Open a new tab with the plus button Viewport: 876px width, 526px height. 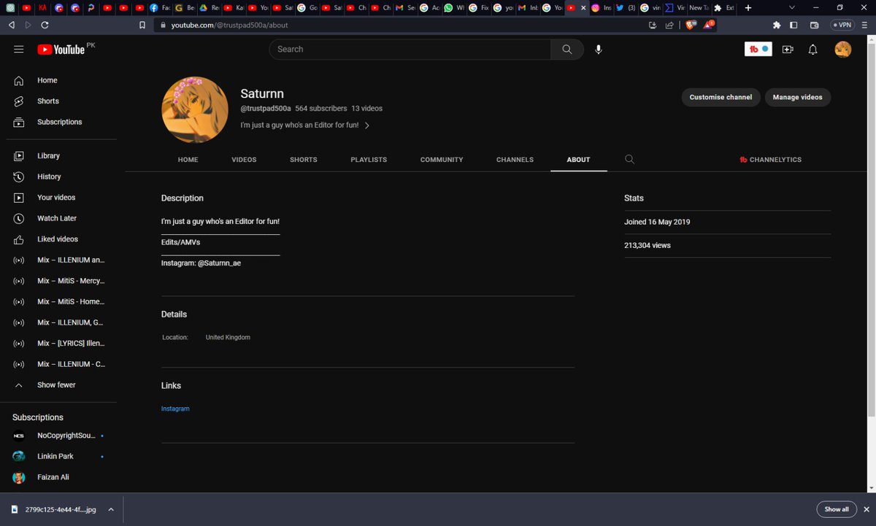point(748,7)
